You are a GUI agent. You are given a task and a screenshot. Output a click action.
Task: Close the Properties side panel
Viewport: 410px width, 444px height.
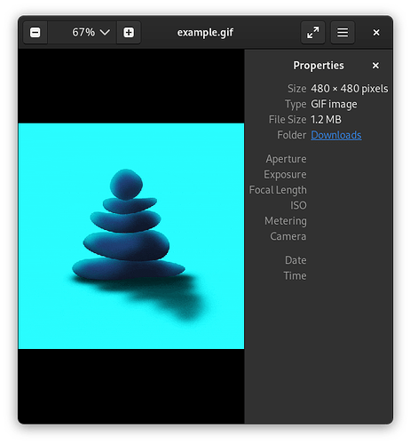click(375, 66)
